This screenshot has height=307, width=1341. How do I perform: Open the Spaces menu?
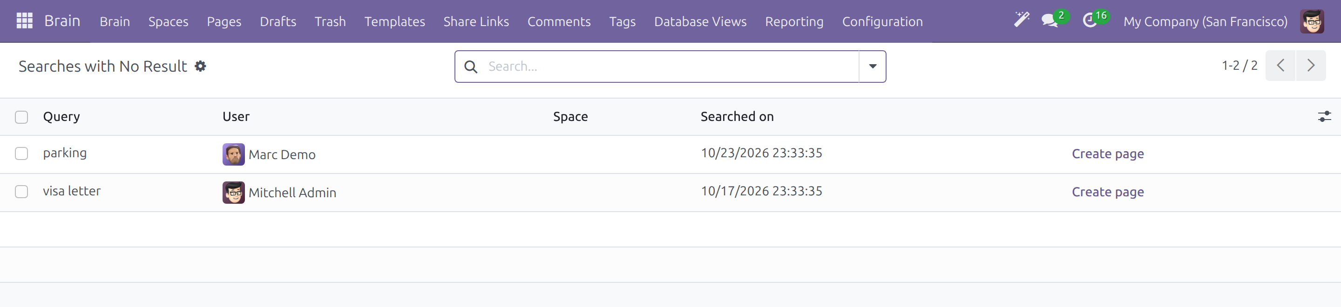tap(168, 21)
